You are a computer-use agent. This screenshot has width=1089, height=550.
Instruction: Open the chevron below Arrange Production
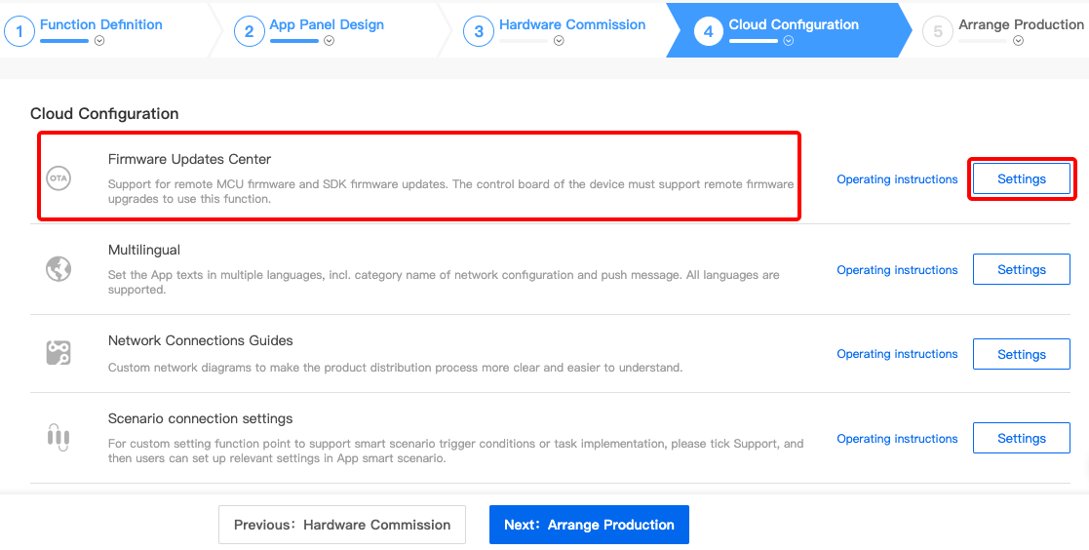coord(1018,41)
